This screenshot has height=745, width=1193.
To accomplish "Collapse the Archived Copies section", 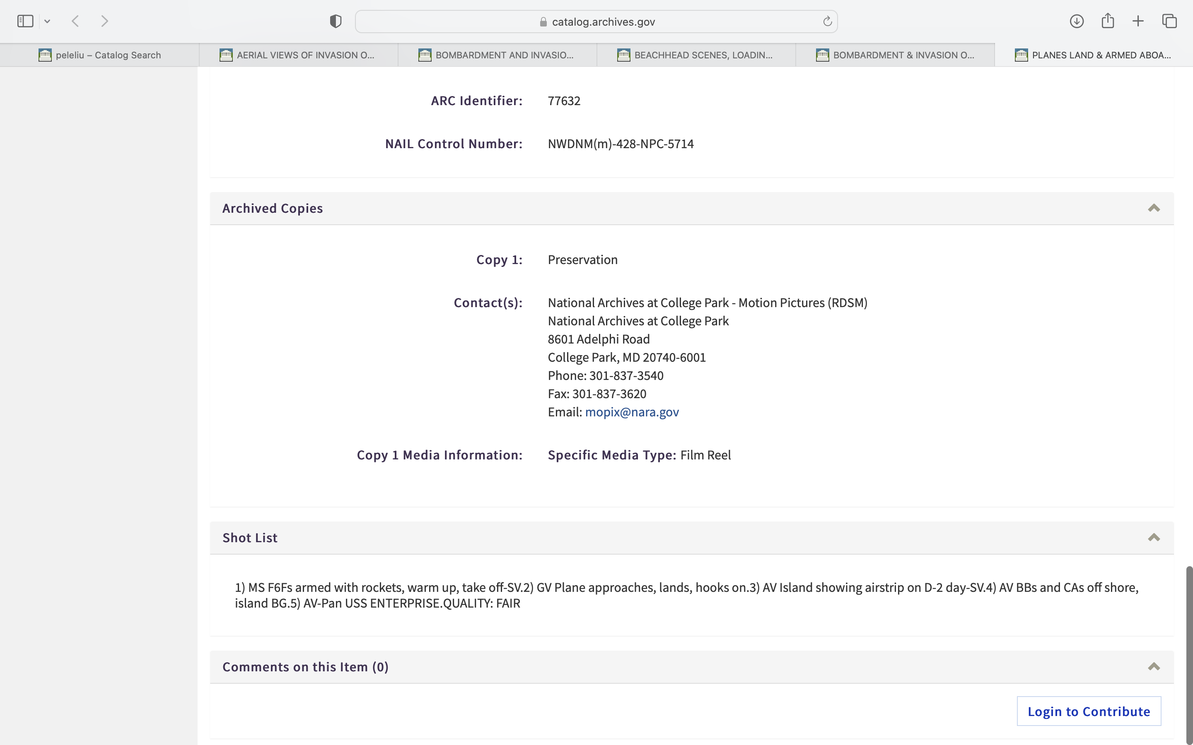I will click(1154, 208).
